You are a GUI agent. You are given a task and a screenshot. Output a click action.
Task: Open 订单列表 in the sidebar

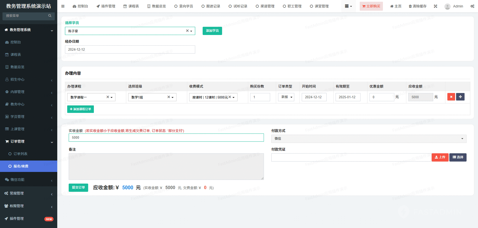[x=20, y=154]
